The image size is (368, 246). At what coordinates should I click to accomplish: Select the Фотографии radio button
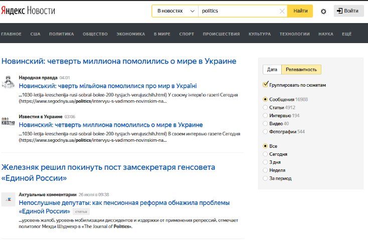point(265,132)
